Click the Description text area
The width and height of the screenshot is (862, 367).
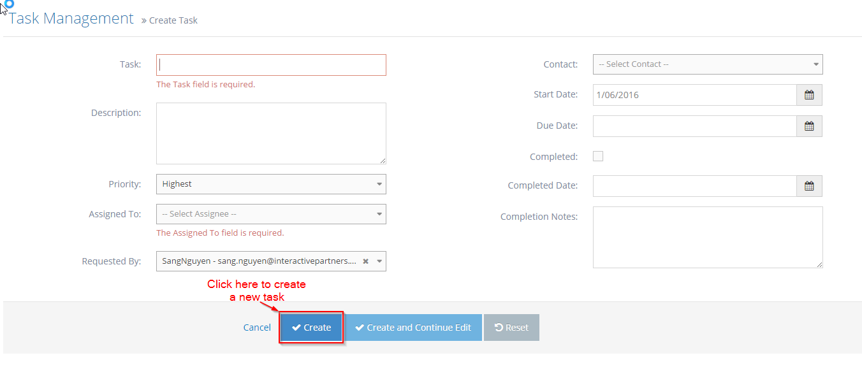(271, 133)
